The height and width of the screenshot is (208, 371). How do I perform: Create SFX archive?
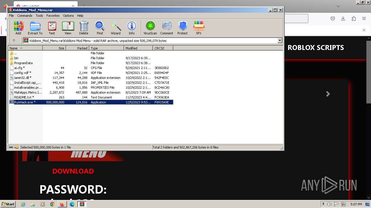(x=199, y=28)
